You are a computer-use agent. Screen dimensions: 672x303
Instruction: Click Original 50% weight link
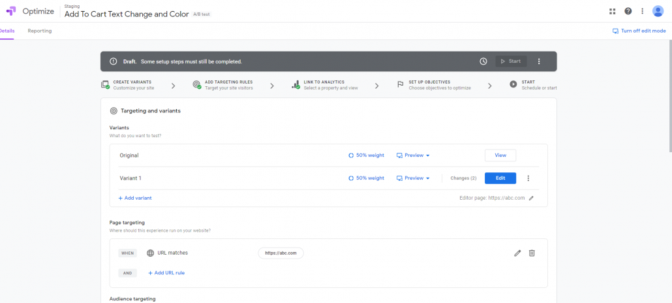coord(367,155)
